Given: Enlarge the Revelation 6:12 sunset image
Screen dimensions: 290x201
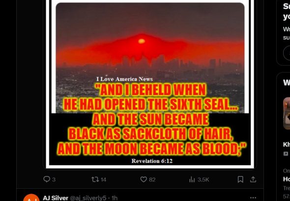Looking at the screenshot, I should (x=150, y=84).
